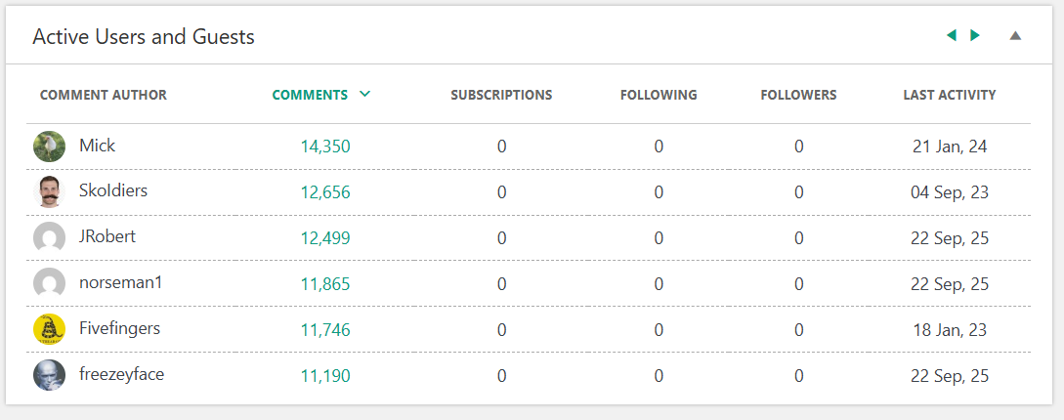Viewport: 1064px width, 420px height.
Task: Click the previous page left arrow
Action: click(x=951, y=36)
